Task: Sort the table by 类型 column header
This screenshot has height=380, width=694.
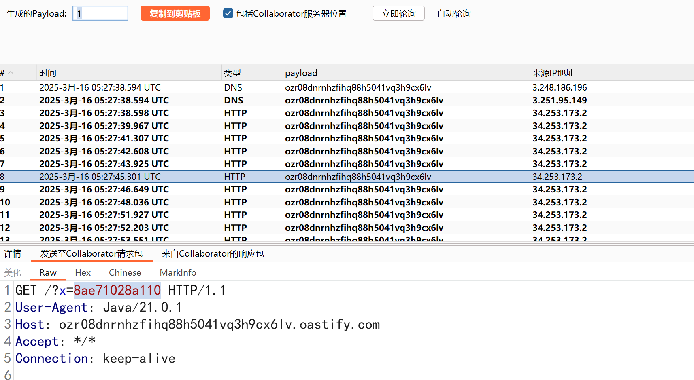Action: [x=232, y=73]
